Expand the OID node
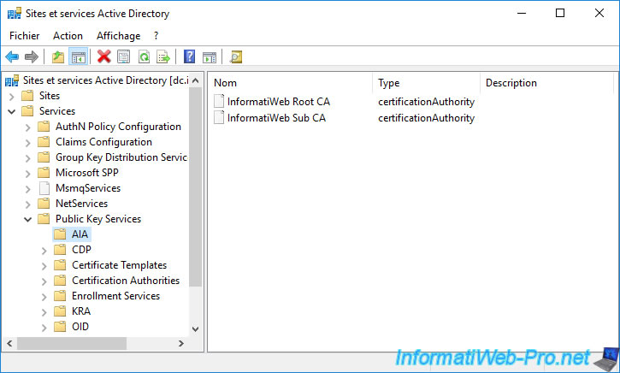The height and width of the screenshot is (373, 620). [44, 328]
